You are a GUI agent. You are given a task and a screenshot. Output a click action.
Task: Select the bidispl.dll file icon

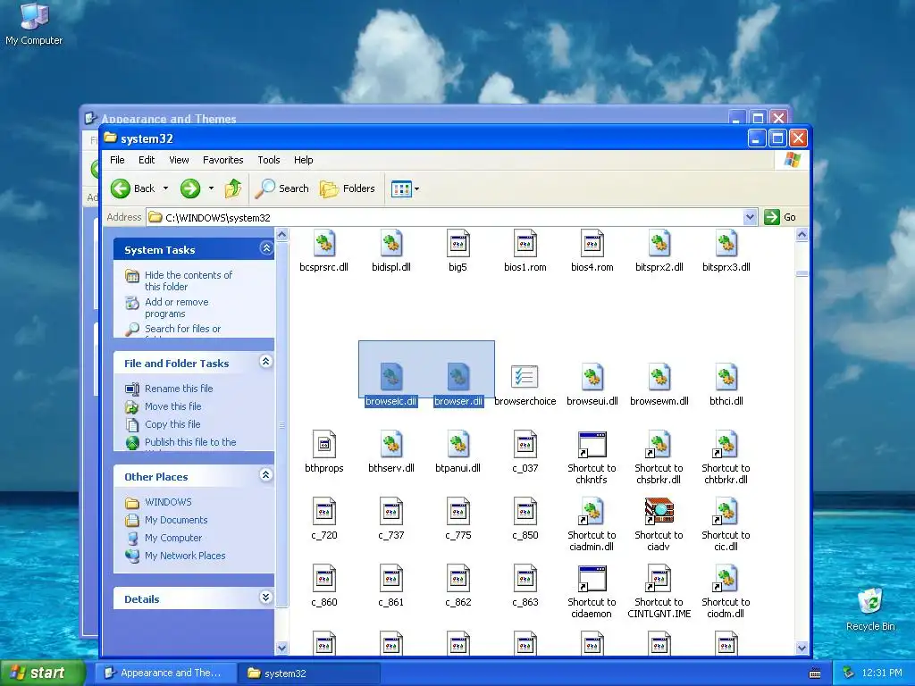tap(391, 243)
